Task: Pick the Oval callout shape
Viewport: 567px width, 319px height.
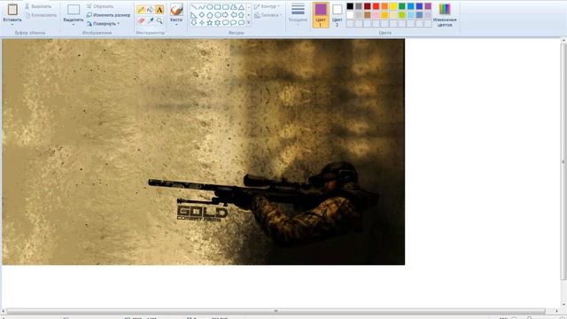Action: [x=234, y=22]
